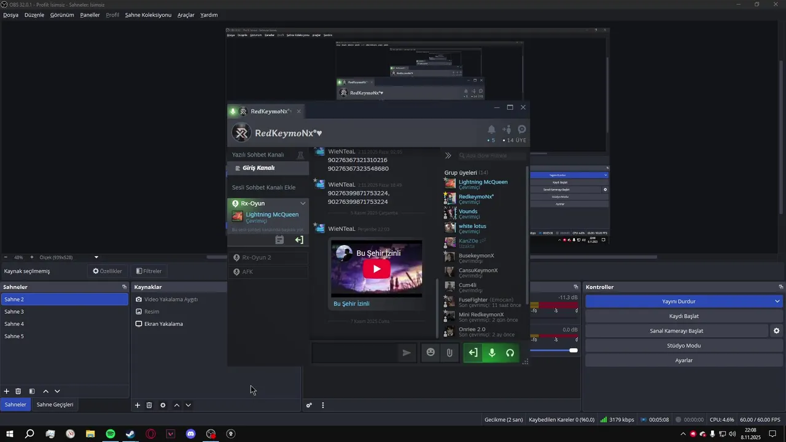Collapse Rx-Oyun voice channel chevron

coord(303,204)
